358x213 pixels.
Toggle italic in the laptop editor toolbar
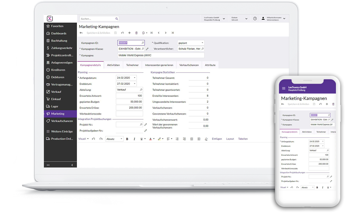click(x=134, y=139)
